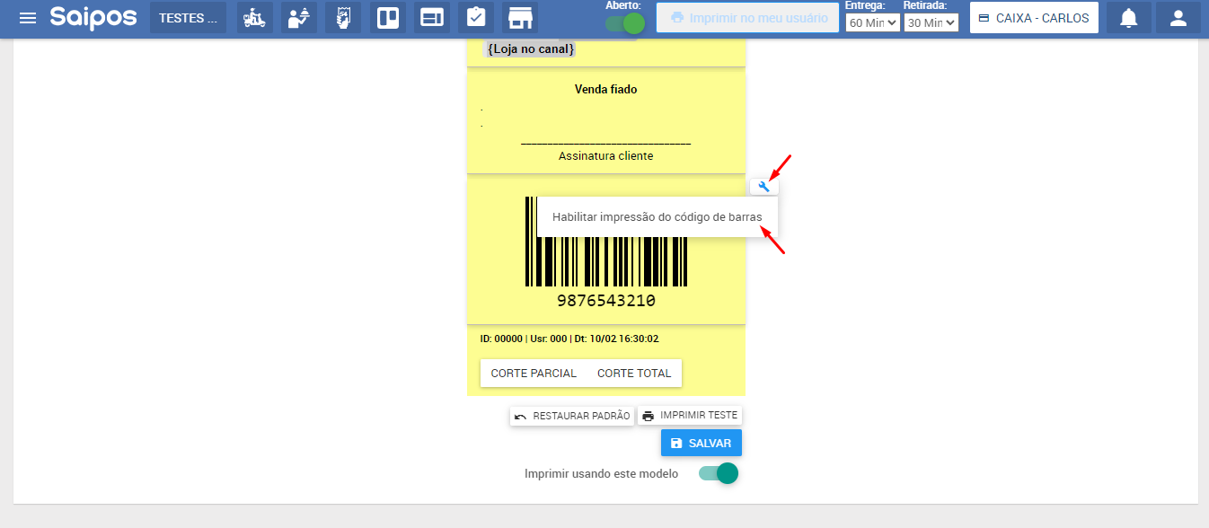This screenshot has width=1209, height=528.
Task: Click the ID Usr Dt footer line
Action: 569,339
